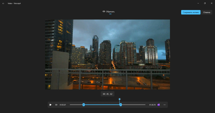The width and height of the screenshot is (215, 113).
Task: Go back using the top-left arrow
Action: (3, 4)
